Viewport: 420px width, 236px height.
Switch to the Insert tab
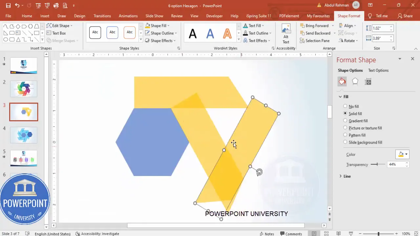pos(45,16)
